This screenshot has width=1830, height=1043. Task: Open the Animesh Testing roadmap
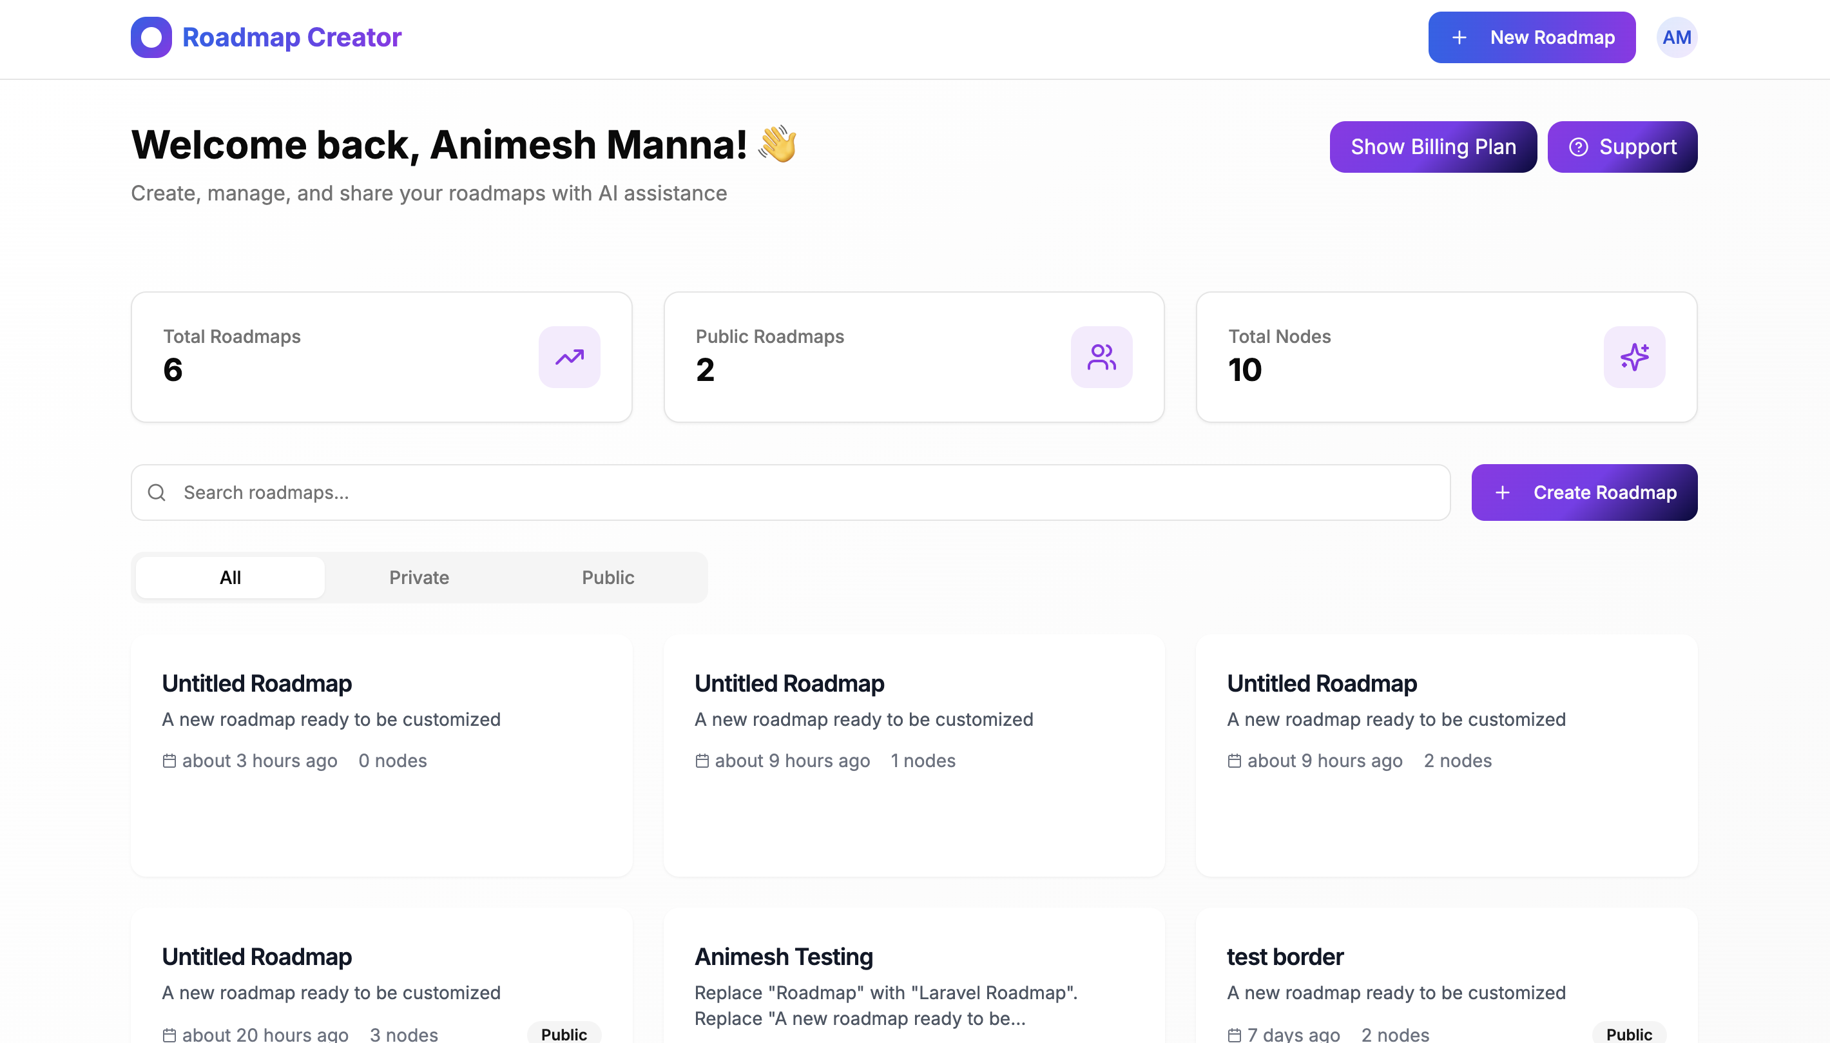coord(914,976)
